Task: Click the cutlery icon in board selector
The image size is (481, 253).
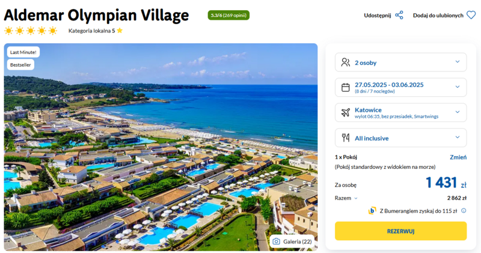Action: pos(345,138)
